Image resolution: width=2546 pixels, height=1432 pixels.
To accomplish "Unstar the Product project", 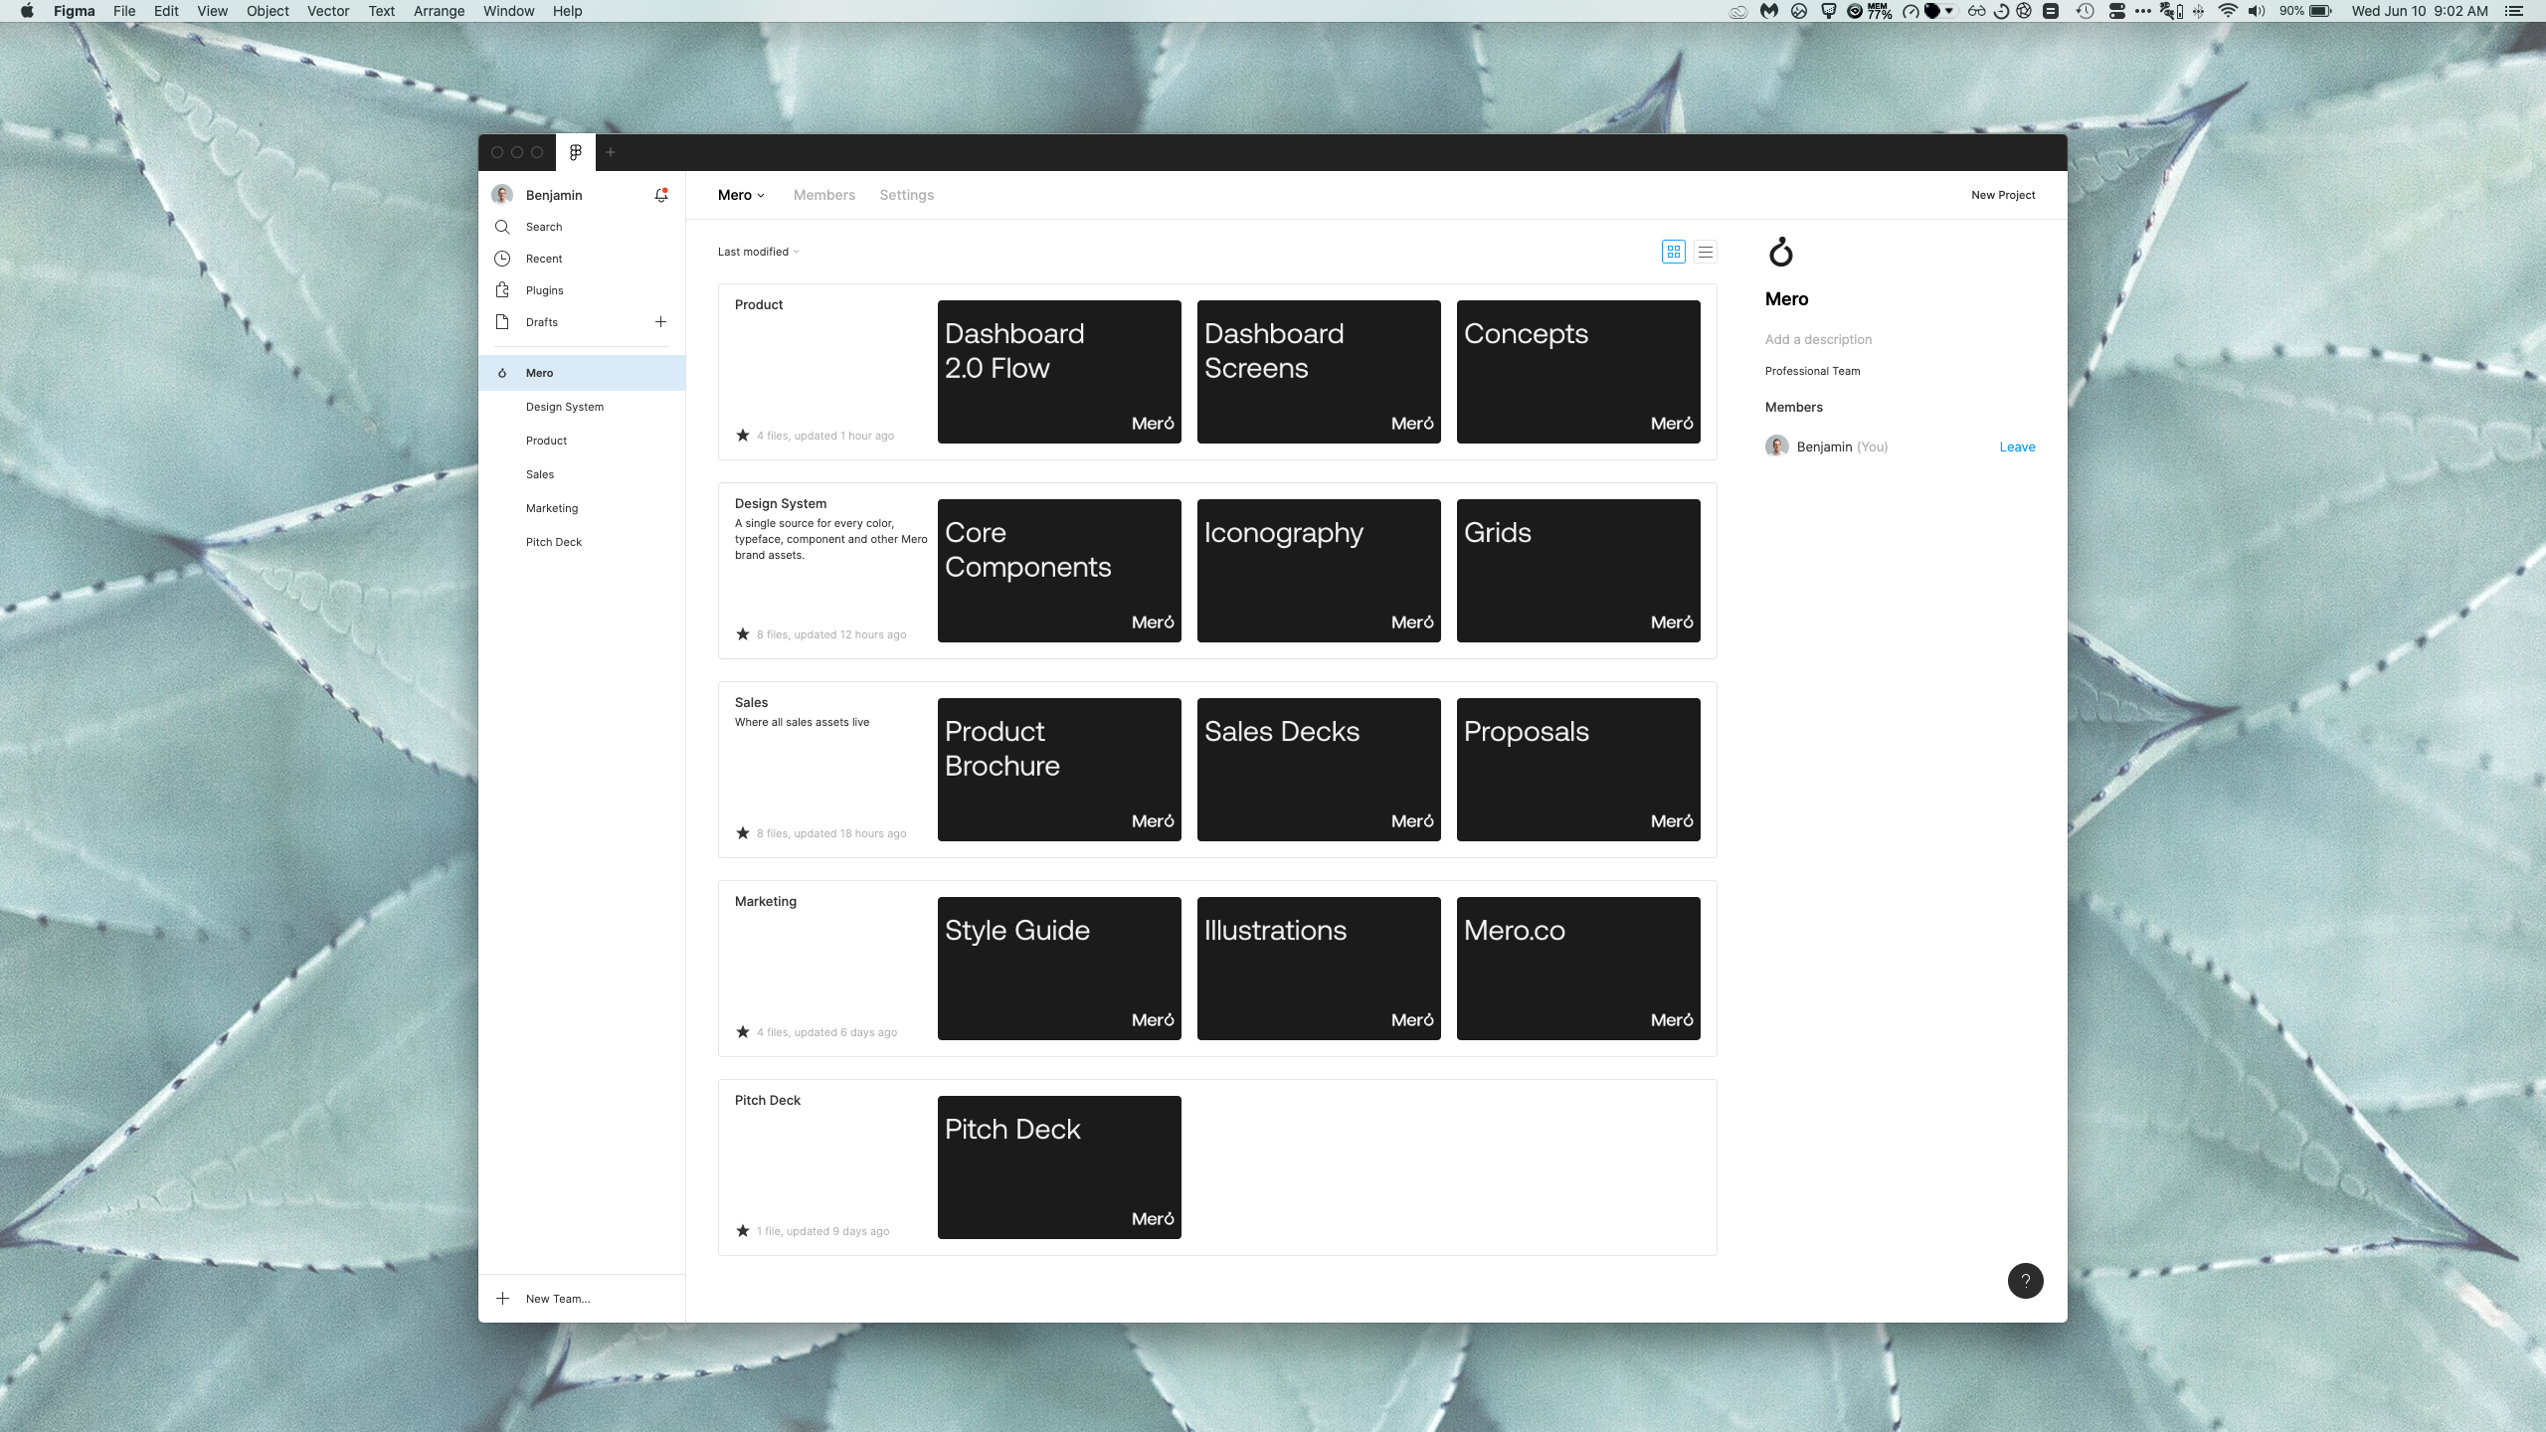I will [x=743, y=436].
